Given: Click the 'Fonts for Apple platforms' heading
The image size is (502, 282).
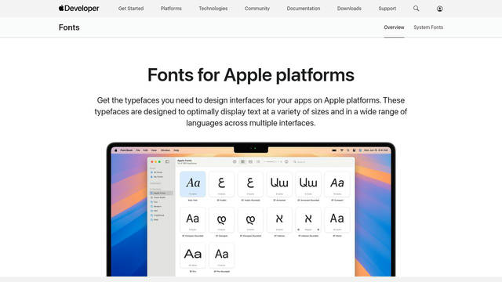Looking at the screenshot, I should [x=251, y=75].
